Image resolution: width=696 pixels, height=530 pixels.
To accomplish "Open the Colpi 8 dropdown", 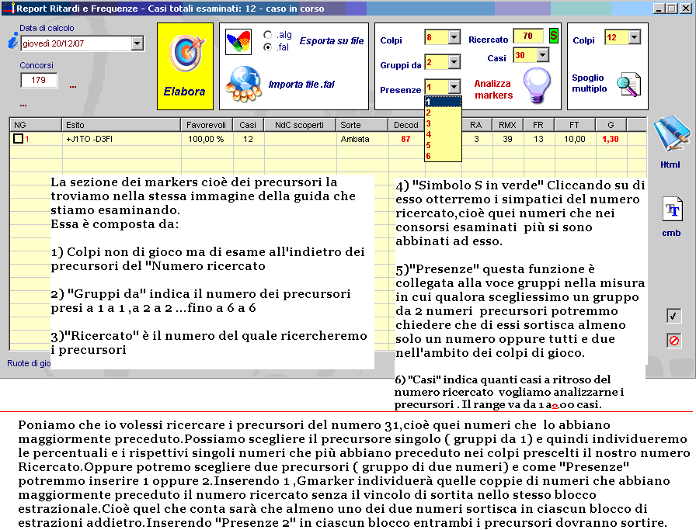I will [x=454, y=37].
